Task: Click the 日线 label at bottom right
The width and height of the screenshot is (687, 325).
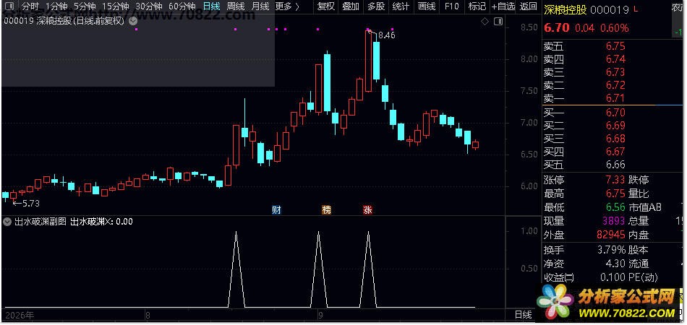Action: pyautogui.click(x=523, y=314)
